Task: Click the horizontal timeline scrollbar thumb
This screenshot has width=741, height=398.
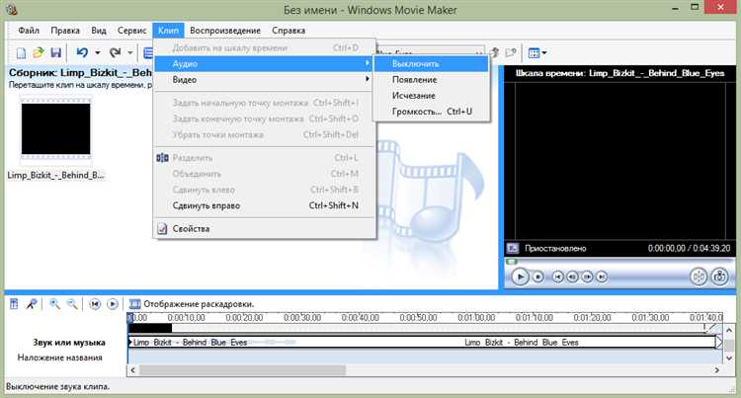Action: coord(242,370)
